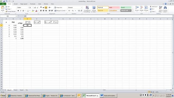
Task: Open Conditional Formatting menu
Action: 87,9
